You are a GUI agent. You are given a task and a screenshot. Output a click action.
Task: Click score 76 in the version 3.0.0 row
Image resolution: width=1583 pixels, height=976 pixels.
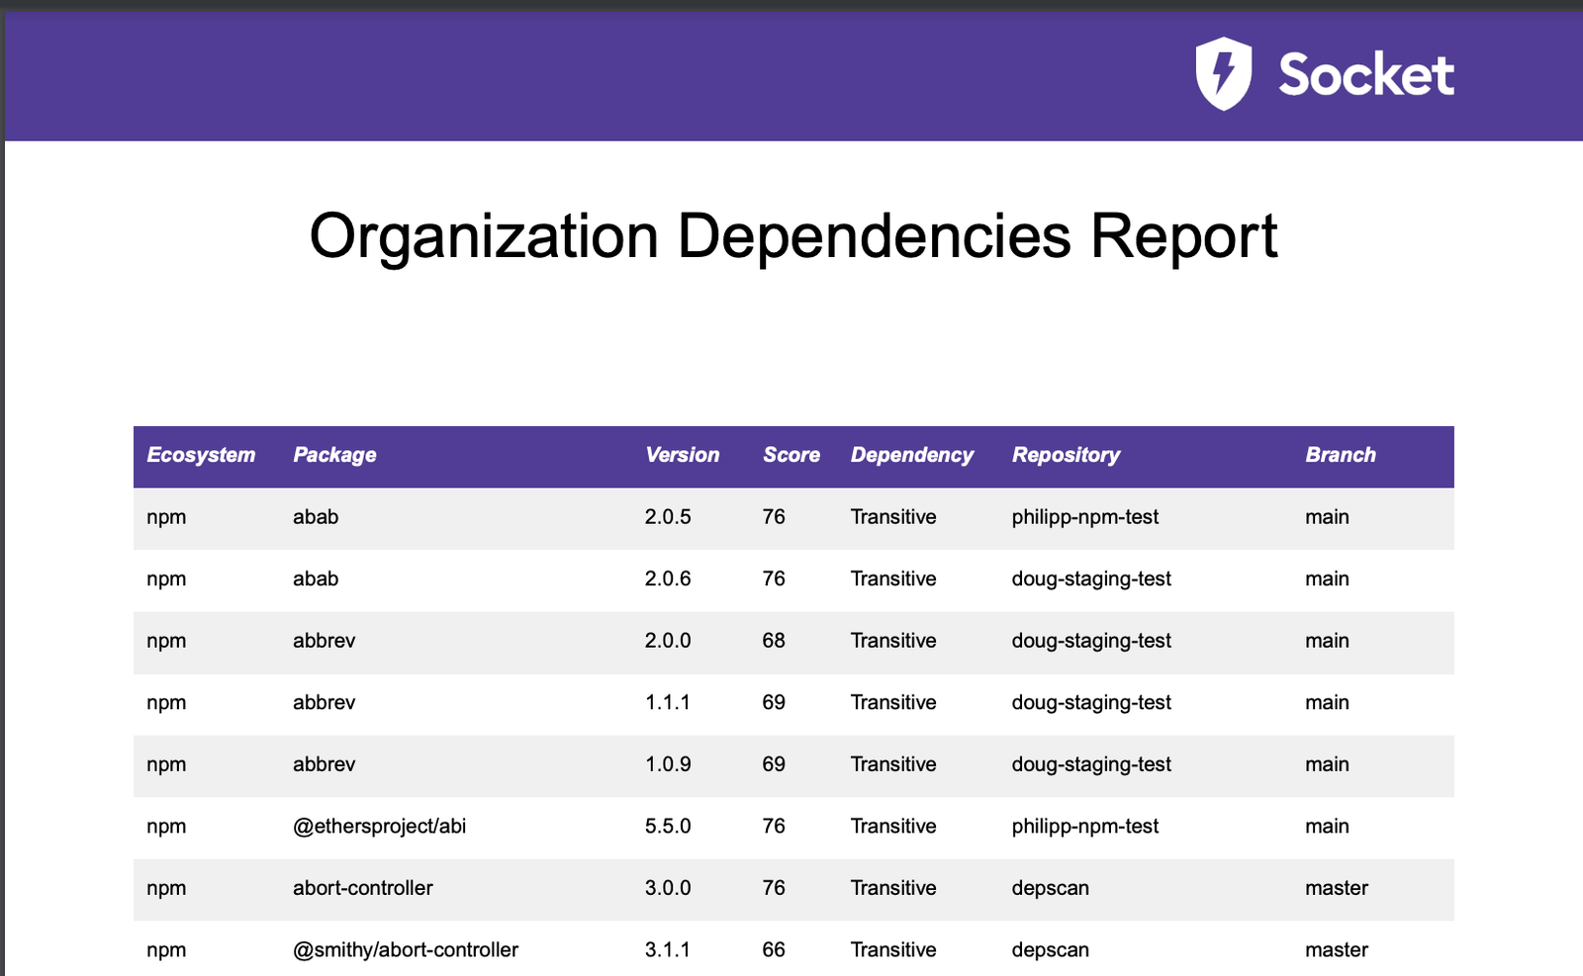[x=774, y=888]
